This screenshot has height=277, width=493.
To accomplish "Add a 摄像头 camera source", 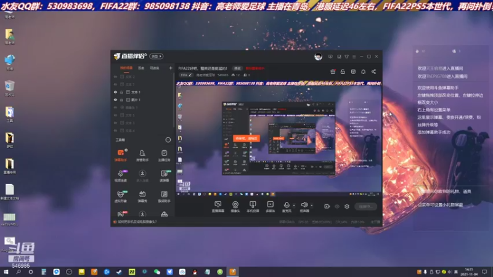I will [x=235, y=207].
